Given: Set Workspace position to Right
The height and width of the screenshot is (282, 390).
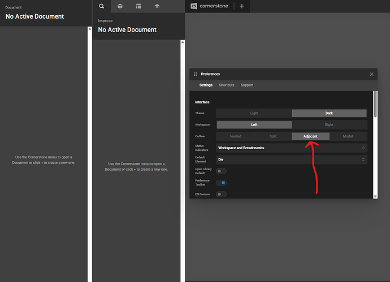Looking at the screenshot, I should 330,124.
